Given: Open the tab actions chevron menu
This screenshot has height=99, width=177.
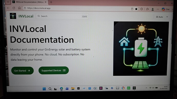Looking at the screenshot, I should click(x=8, y=2).
